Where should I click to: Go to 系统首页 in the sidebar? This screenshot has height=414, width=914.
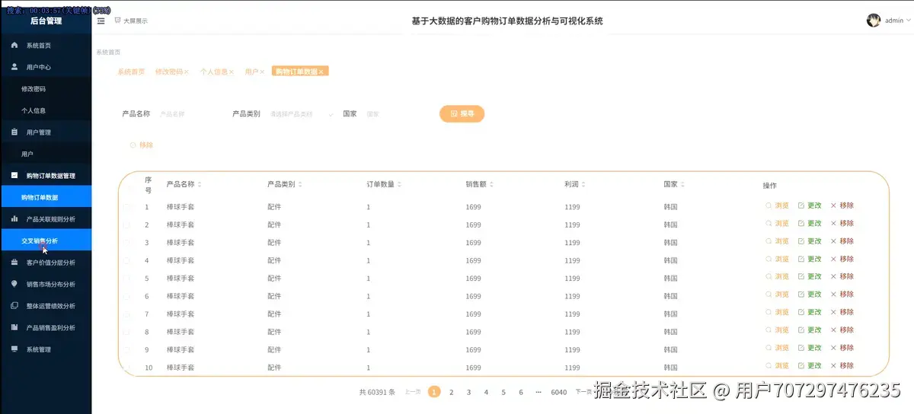coord(46,46)
